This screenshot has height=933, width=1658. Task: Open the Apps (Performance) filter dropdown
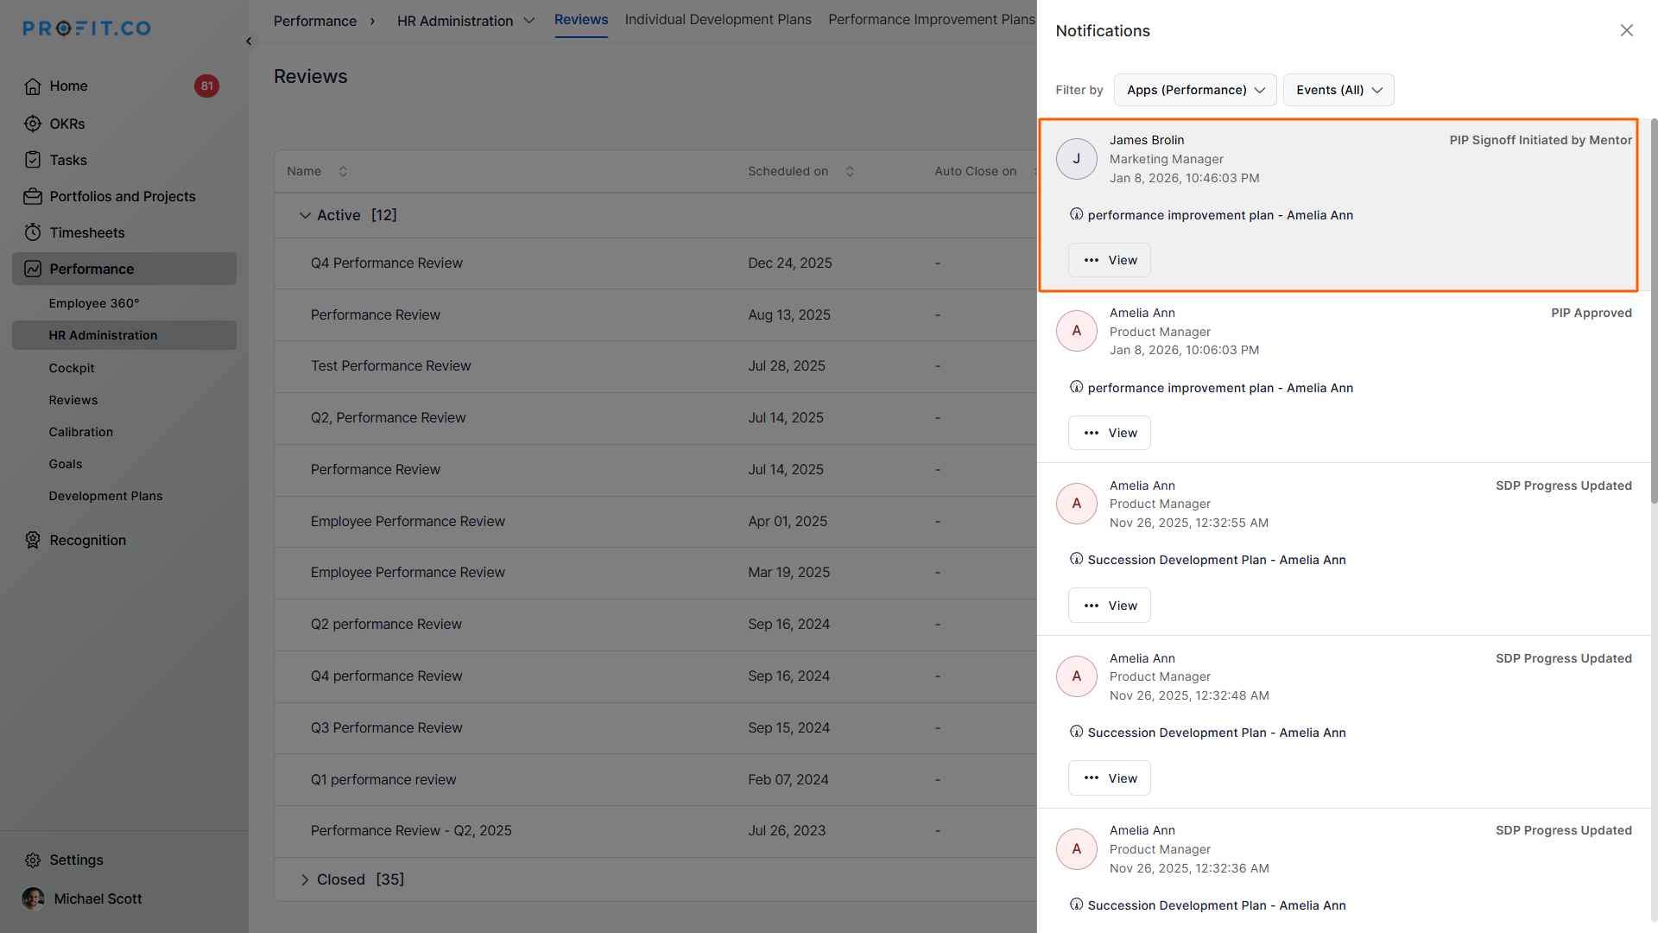1194,90
